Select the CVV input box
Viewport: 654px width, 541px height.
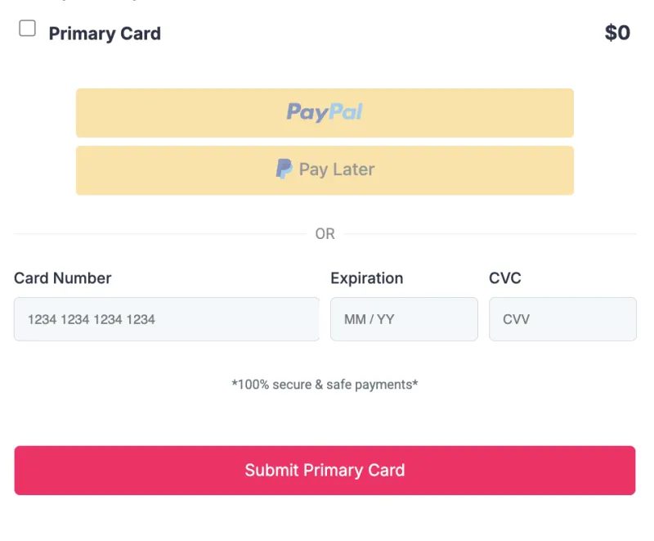[562, 319]
